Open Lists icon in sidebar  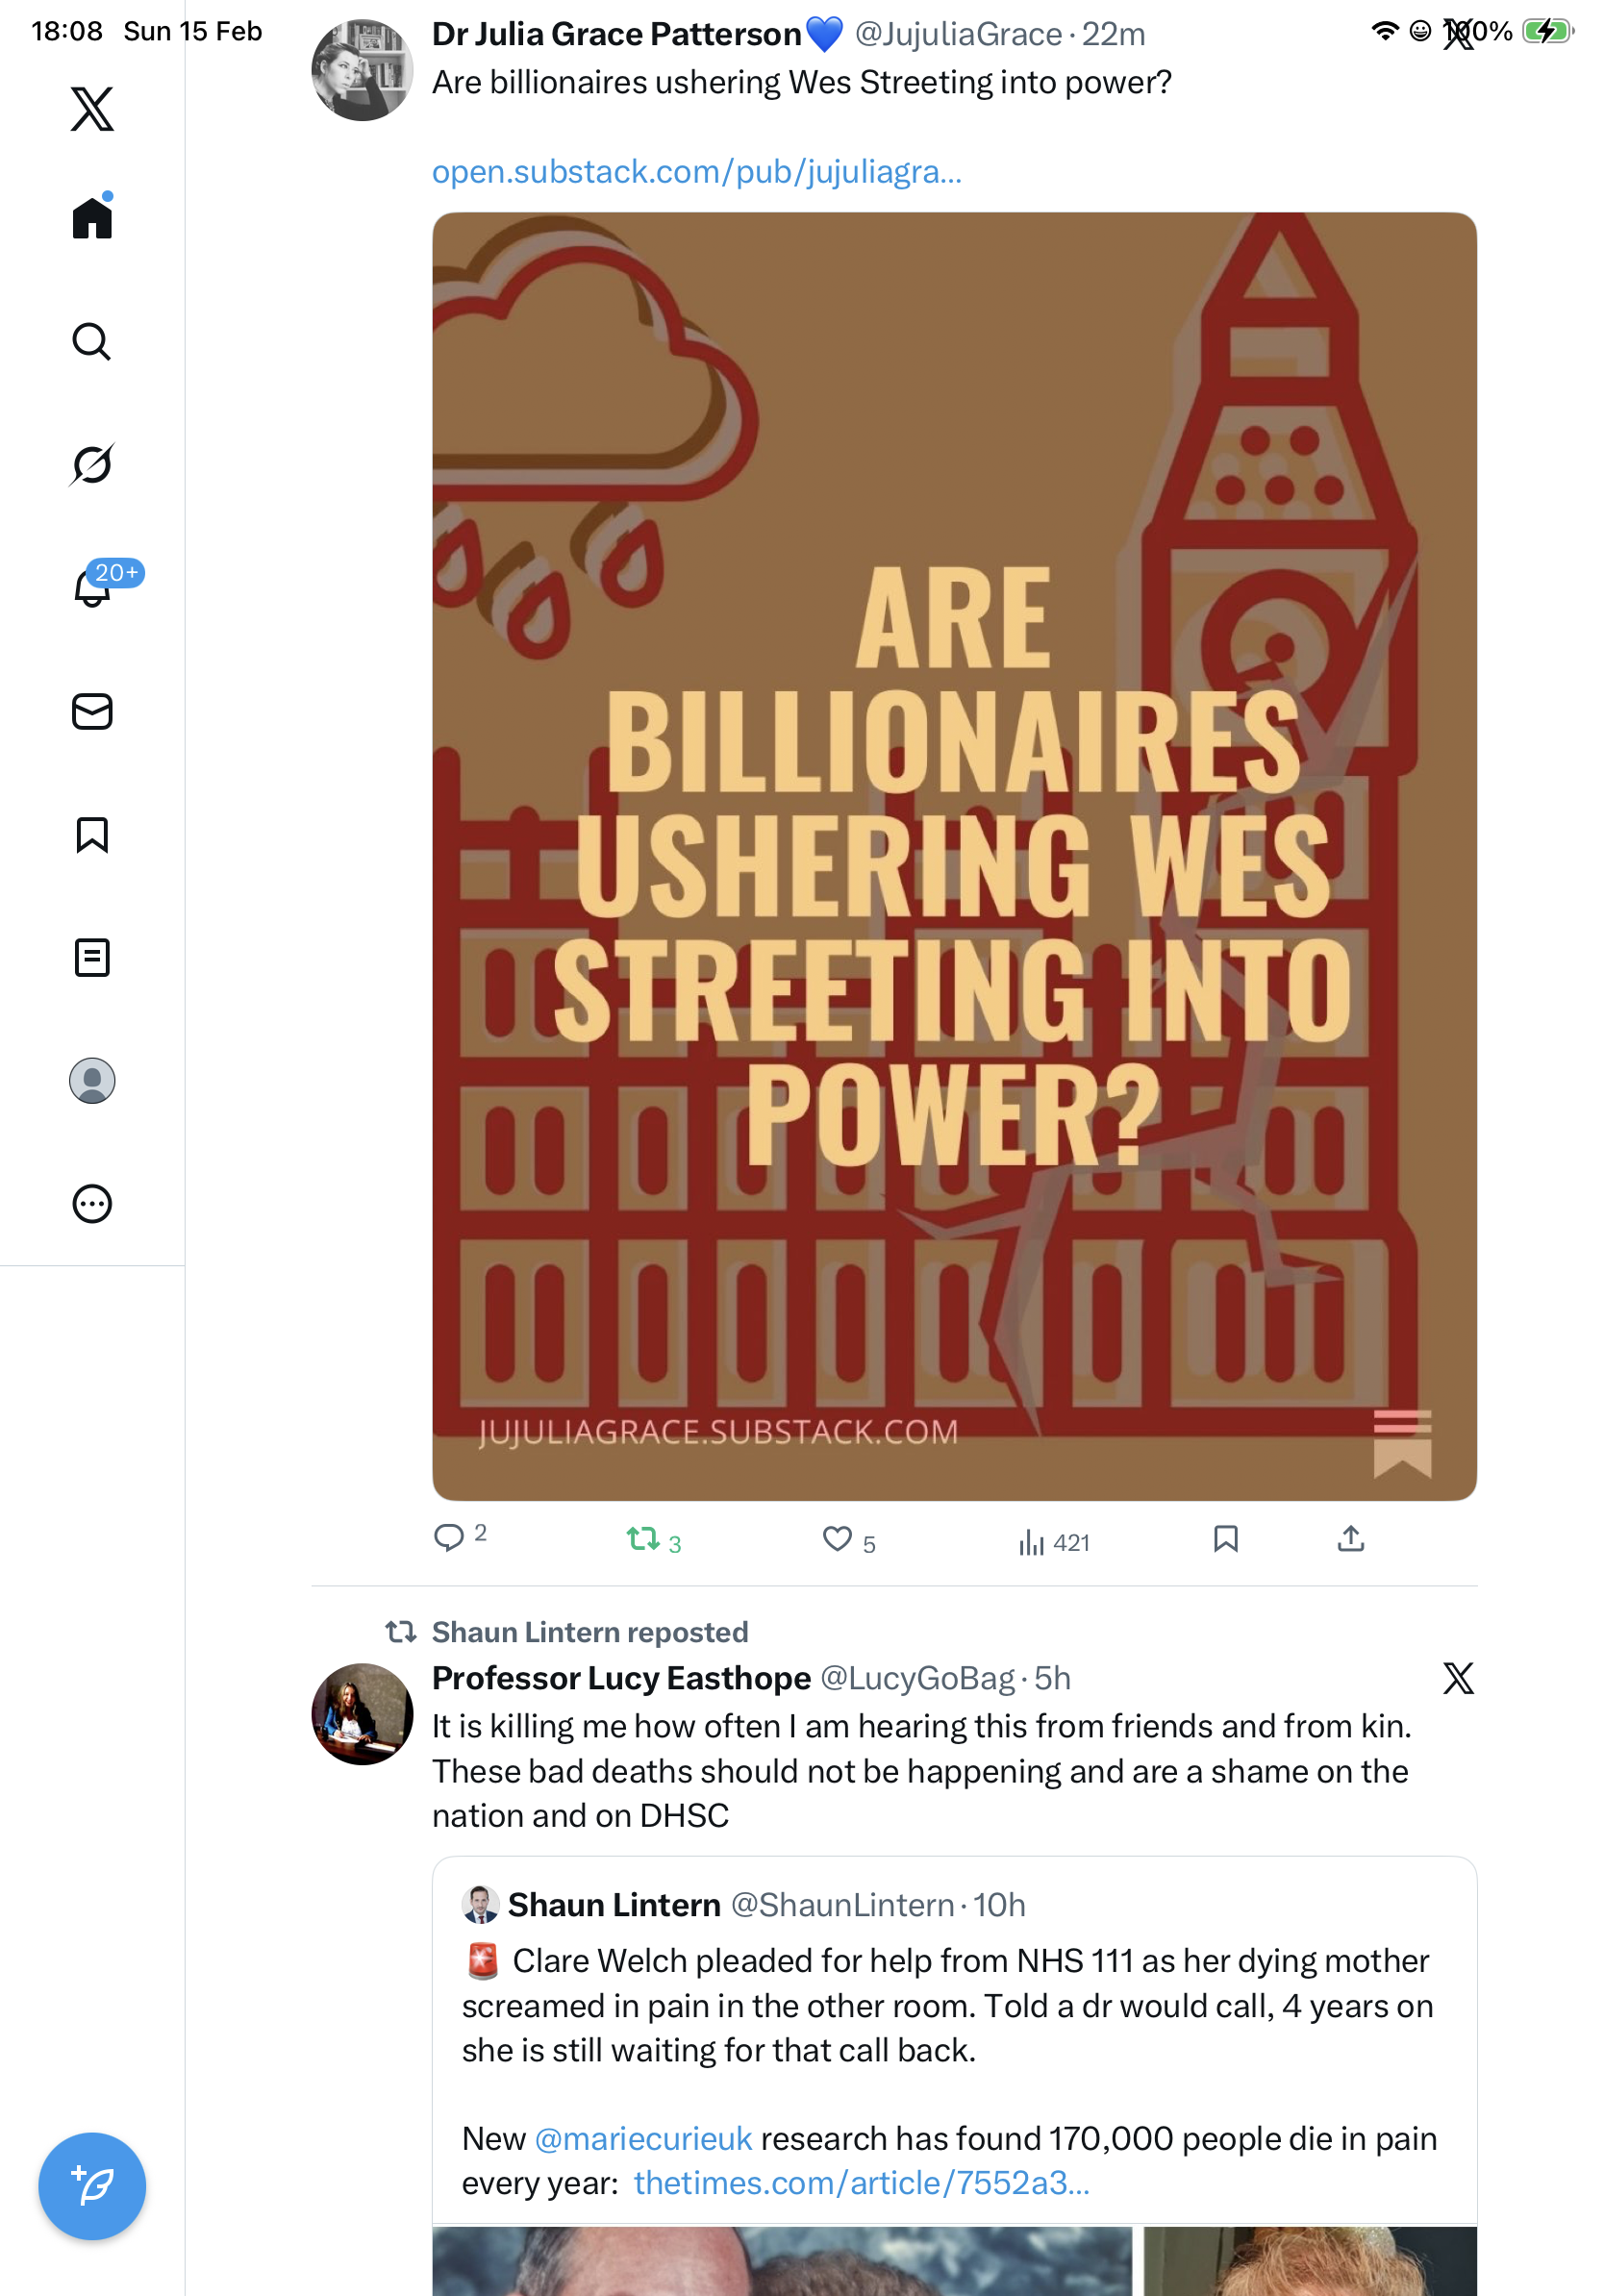click(x=92, y=958)
